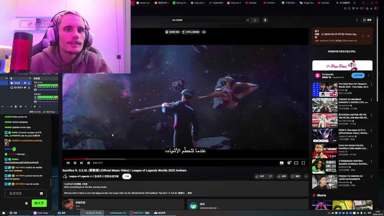Toggle visibility eye of OBS browser source
The width and height of the screenshot is (384, 216).
(x=25, y=83)
